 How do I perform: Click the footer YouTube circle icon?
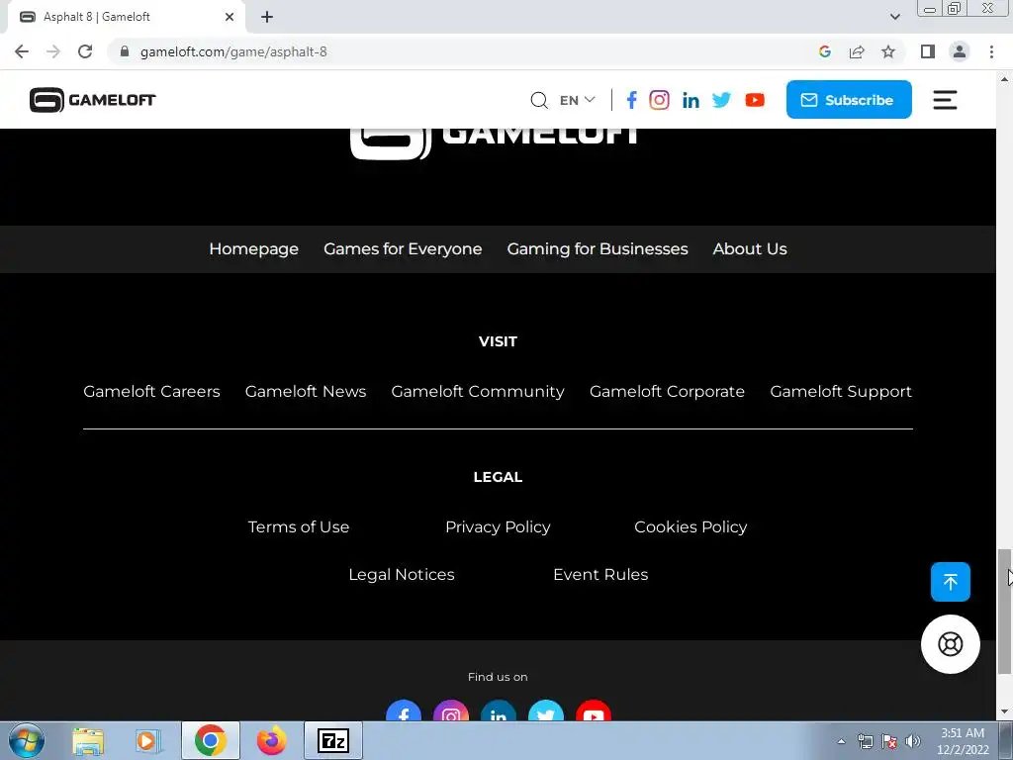pyautogui.click(x=594, y=711)
